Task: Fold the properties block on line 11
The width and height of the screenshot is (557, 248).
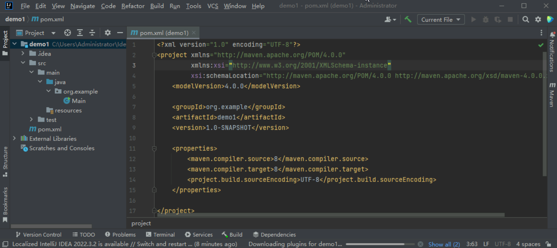Action: [x=154, y=149]
